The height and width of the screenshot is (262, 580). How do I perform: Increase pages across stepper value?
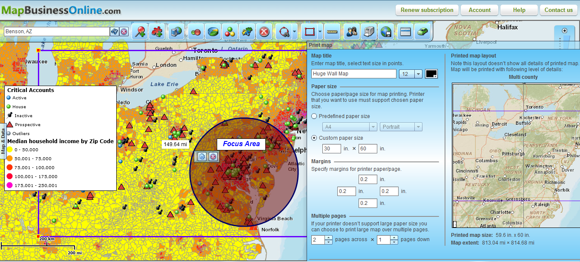pyautogui.click(x=328, y=237)
